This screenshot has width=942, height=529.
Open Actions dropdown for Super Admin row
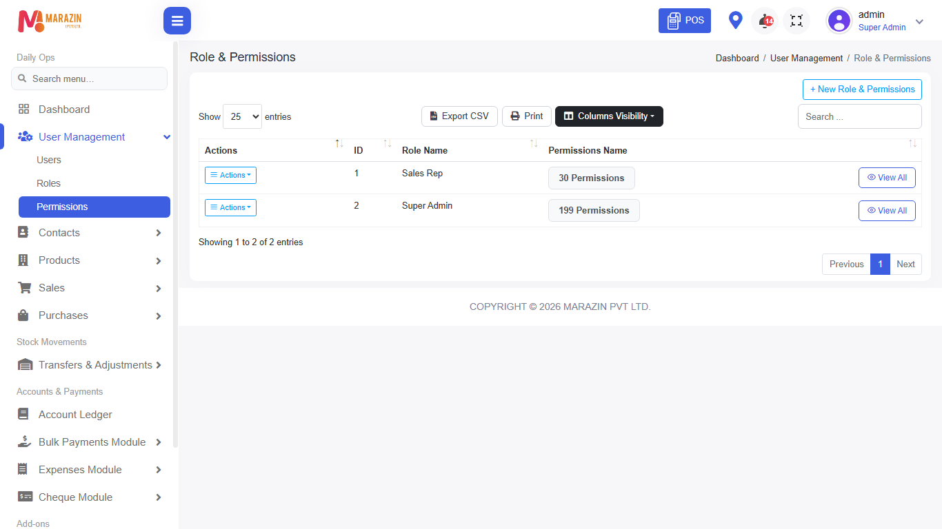point(230,207)
